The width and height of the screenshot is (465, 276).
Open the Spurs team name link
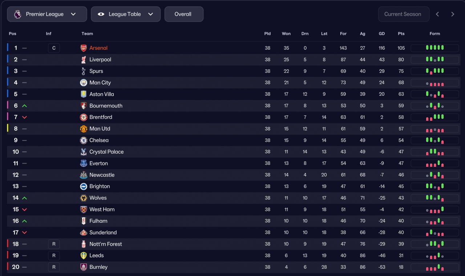96,71
